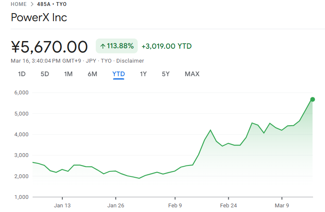Viewport: 325px width, 212px height.
Task: Click the Feb 24 axis label
Action: click(x=228, y=206)
